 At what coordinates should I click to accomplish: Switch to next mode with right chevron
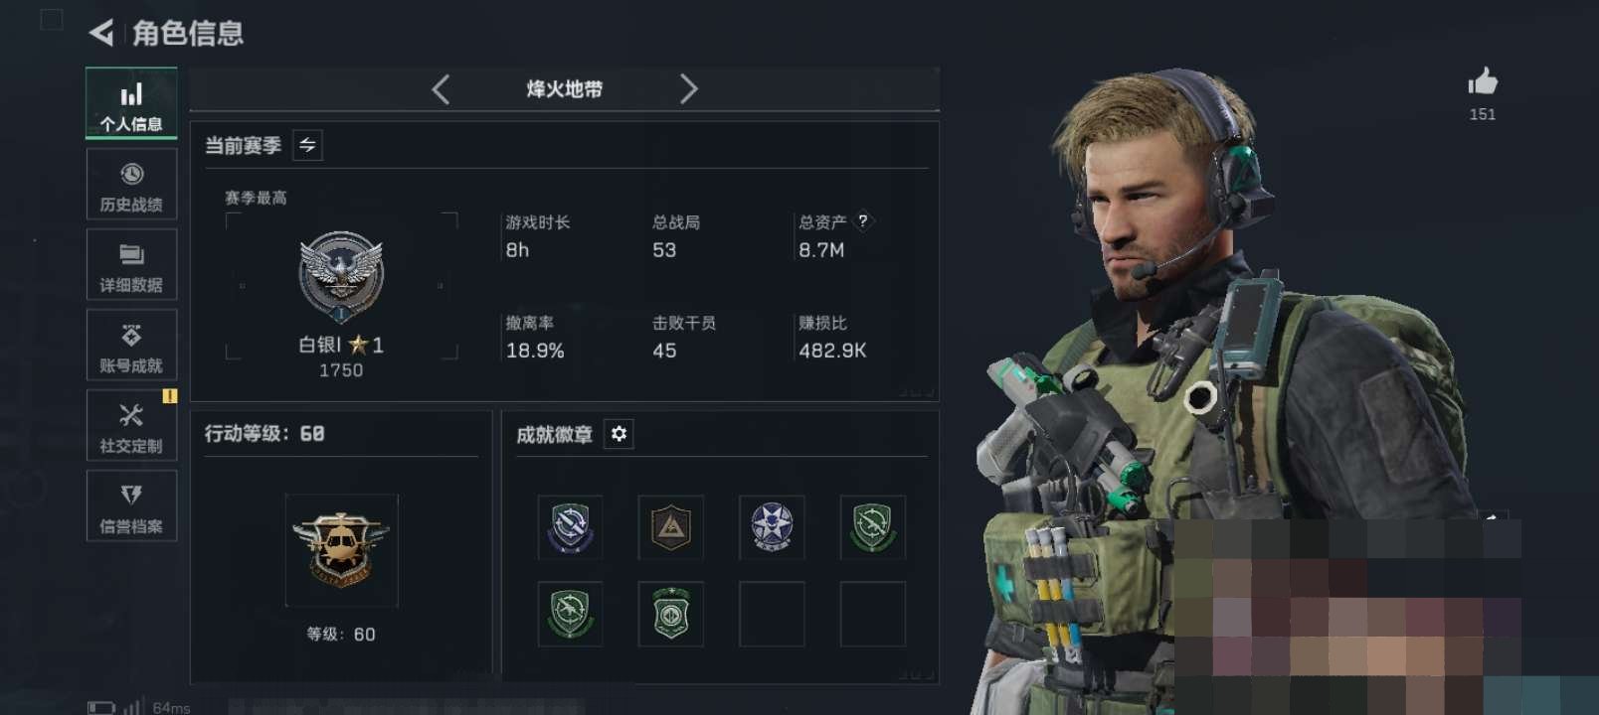688,89
